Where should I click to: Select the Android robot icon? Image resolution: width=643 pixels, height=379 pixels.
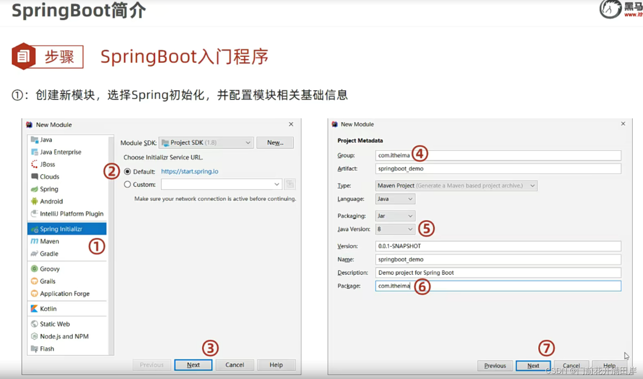coord(34,201)
